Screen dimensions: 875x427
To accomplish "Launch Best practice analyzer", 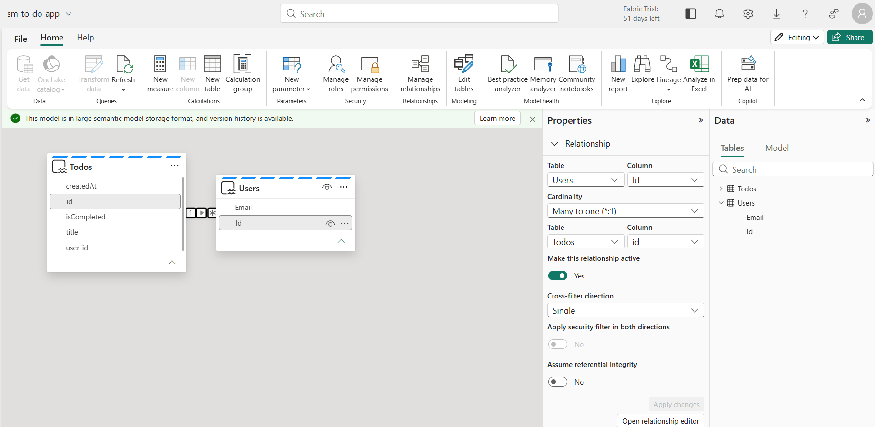I will click(508, 74).
